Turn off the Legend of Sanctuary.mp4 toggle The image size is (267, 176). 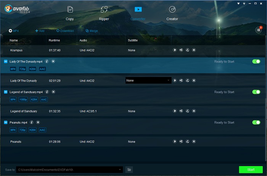coord(256,92)
